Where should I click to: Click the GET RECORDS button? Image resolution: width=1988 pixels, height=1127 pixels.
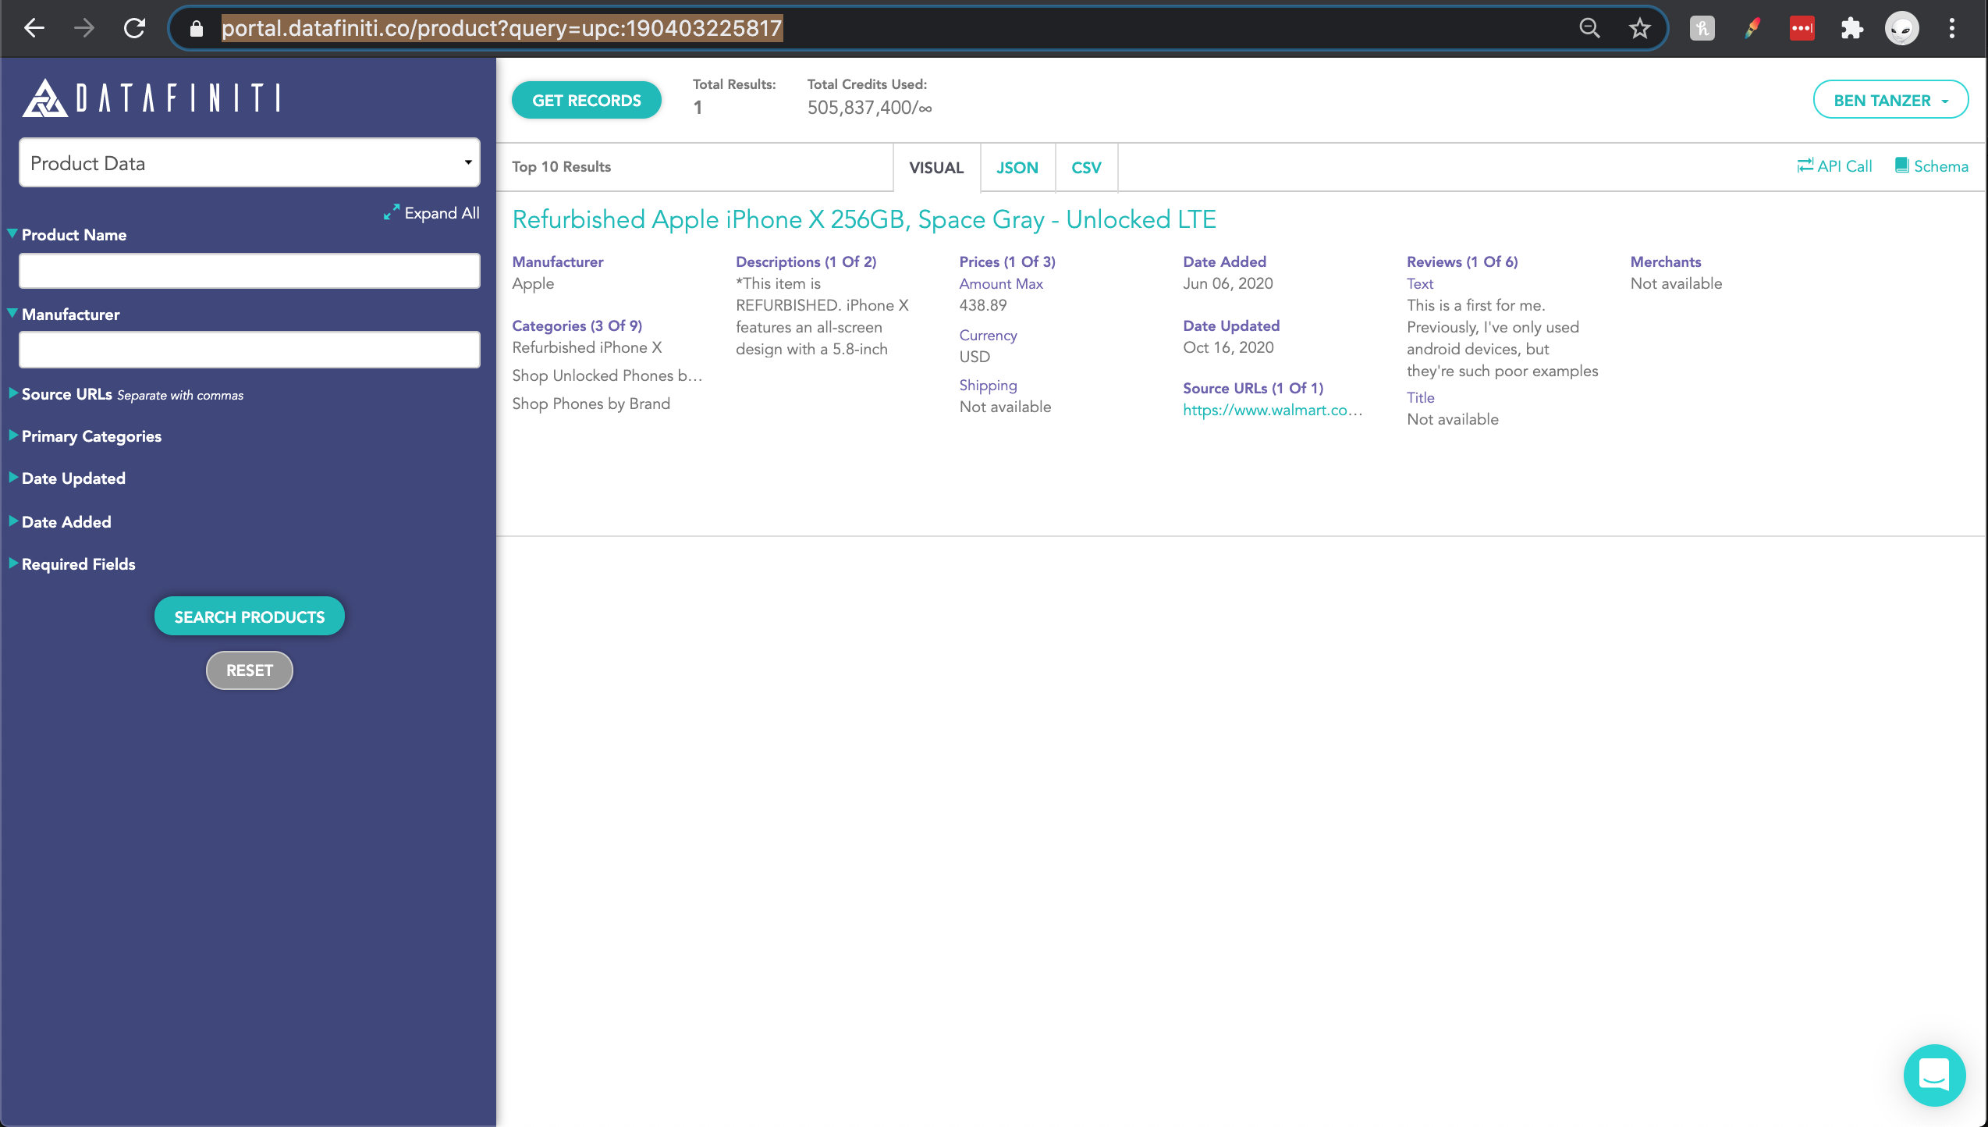click(587, 101)
